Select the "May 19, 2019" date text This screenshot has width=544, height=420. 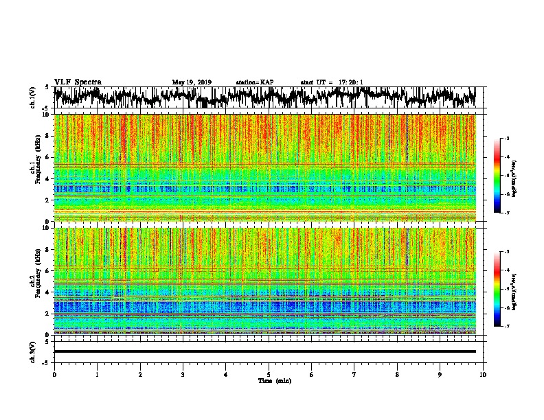click(x=192, y=82)
